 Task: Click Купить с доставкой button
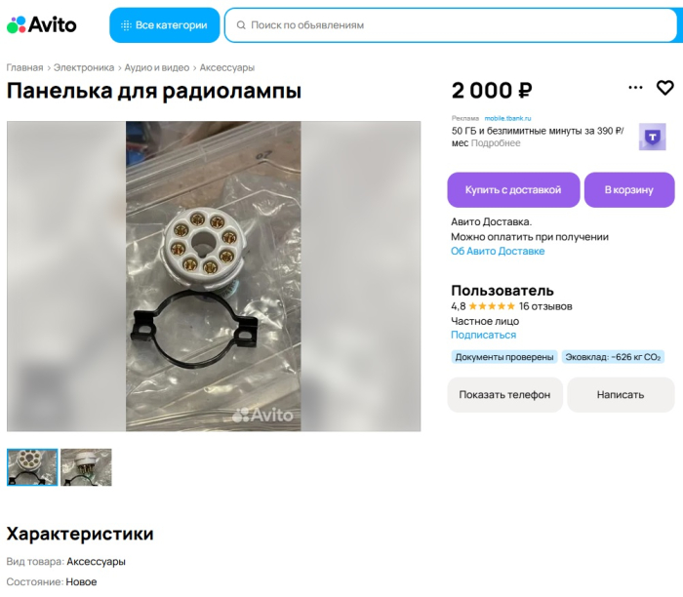click(513, 190)
